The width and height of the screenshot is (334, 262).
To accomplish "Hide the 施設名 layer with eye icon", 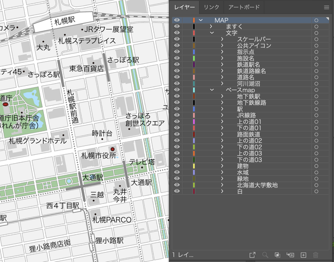I will click(176, 58).
